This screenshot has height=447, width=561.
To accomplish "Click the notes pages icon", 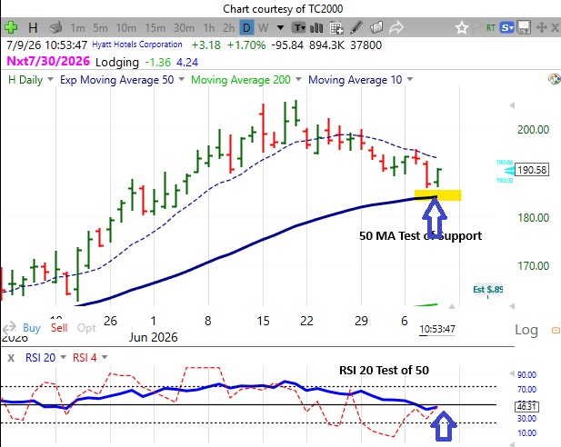I will [x=376, y=27].
